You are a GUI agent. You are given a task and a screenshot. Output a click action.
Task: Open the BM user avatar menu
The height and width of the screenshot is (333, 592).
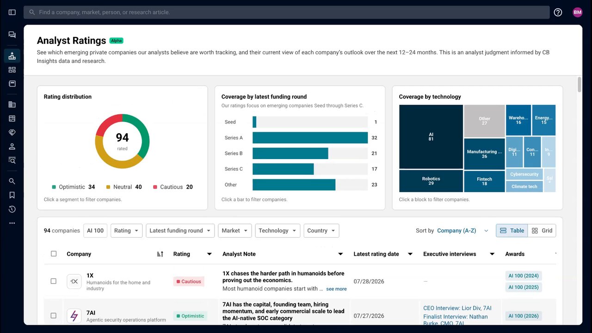click(577, 12)
